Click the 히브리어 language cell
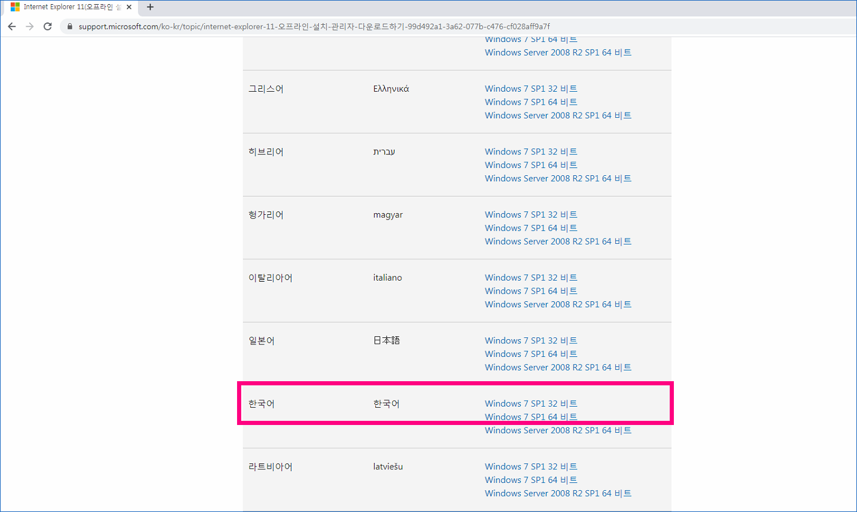Screen dimensions: 857x512 (x=266, y=152)
